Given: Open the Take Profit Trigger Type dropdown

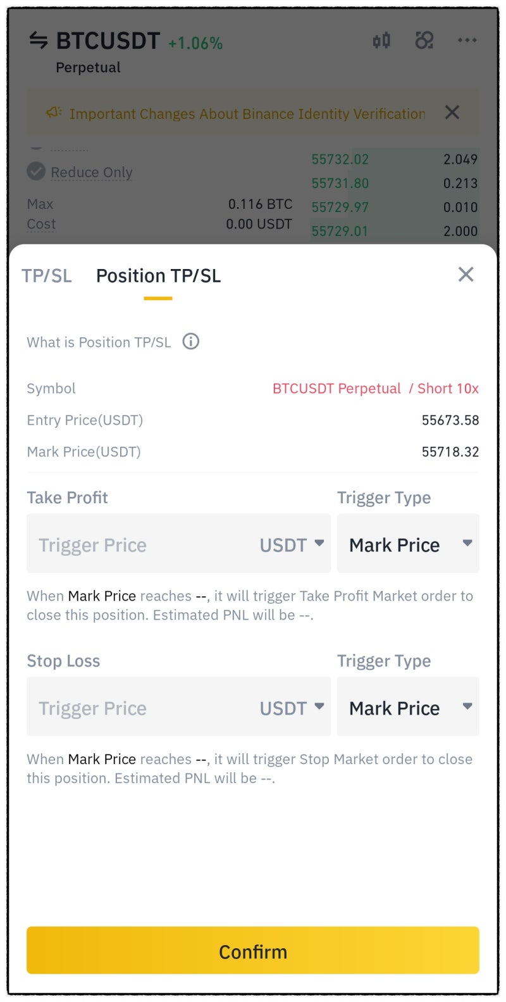Looking at the screenshot, I should pos(408,544).
